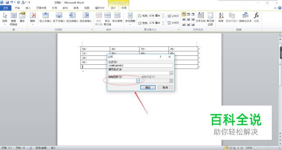Click OK (确定) in Formula dialog
This screenshot has height=150, width=282.
pyautogui.click(x=148, y=87)
